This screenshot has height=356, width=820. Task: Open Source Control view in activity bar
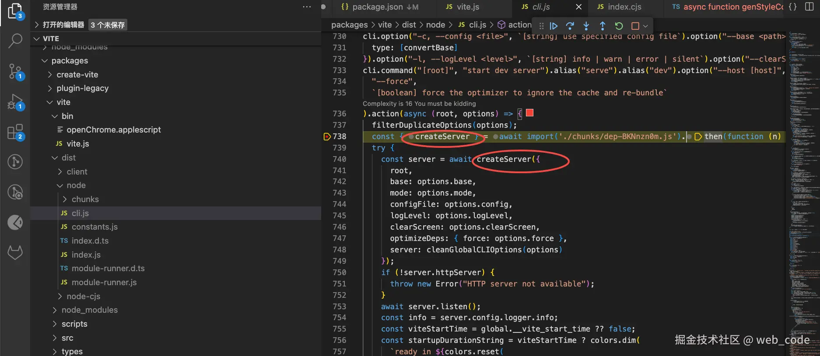pos(15,71)
